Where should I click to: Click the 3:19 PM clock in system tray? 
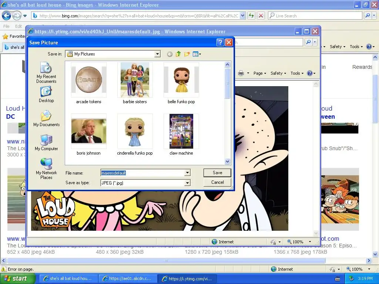point(365,278)
